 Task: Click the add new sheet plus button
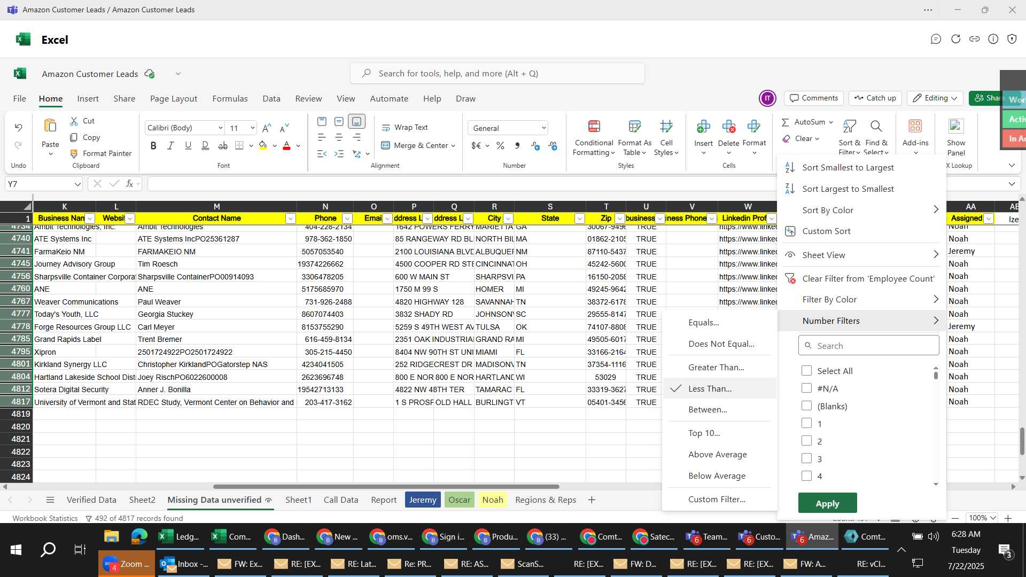coord(591,500)
